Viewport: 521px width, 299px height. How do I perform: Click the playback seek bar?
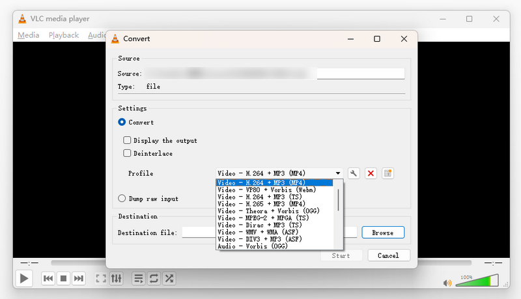tap(261, 263)
